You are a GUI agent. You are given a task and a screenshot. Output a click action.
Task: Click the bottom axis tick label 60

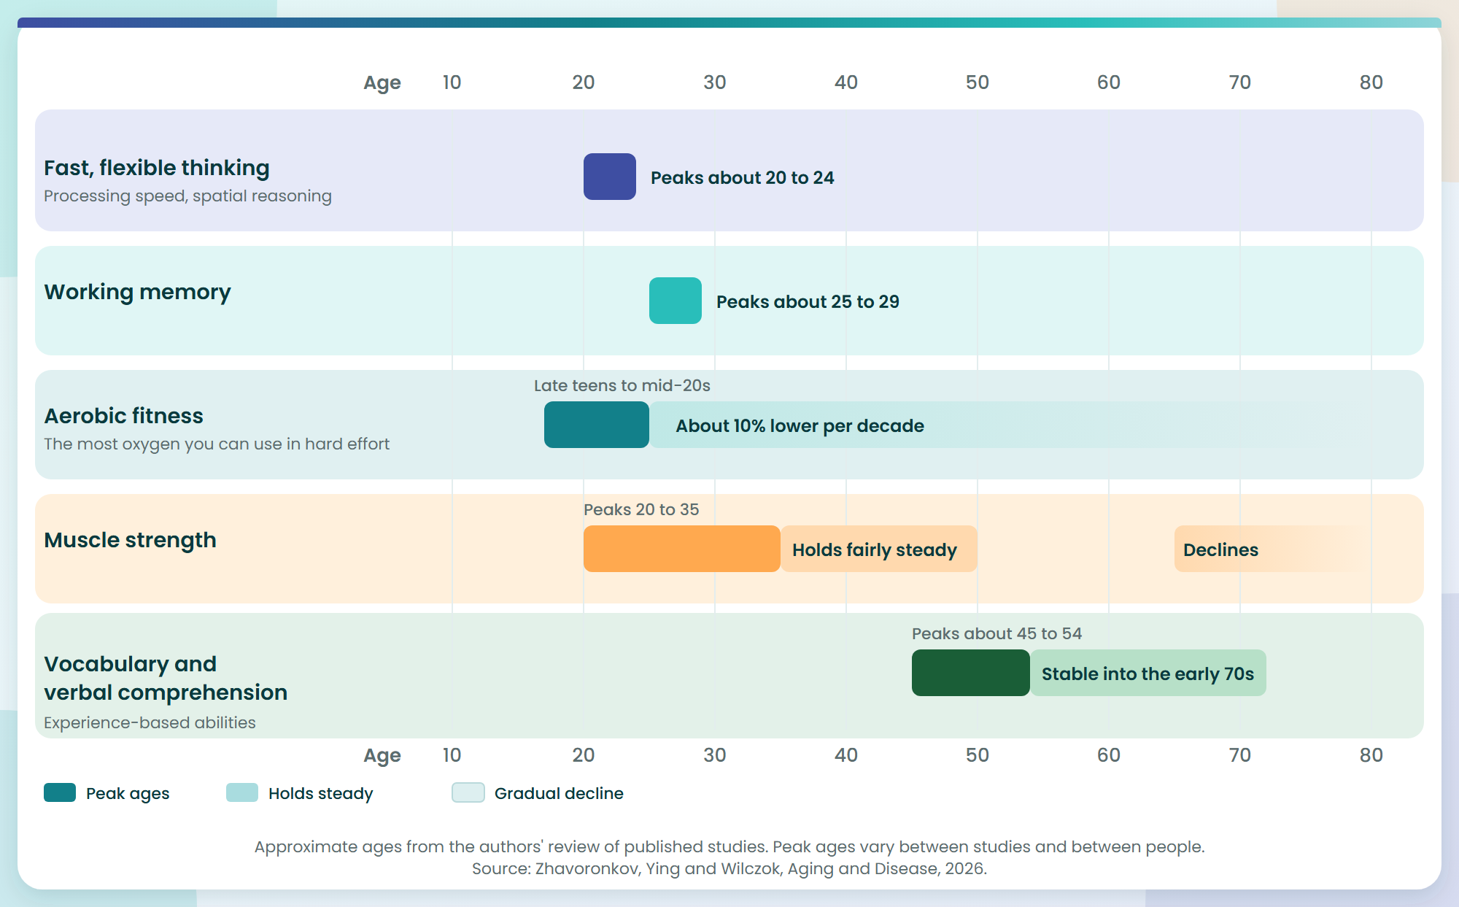click(x=1109, y=755)
